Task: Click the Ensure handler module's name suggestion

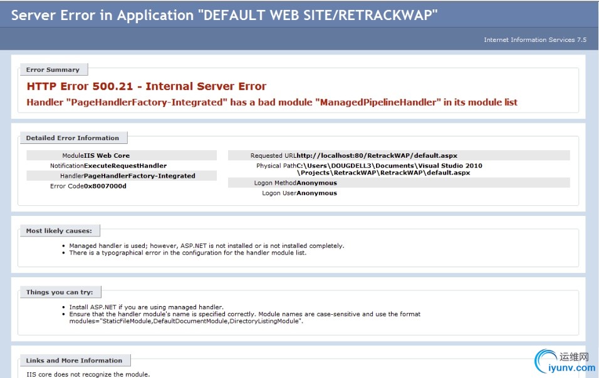Action: [244, 314]
